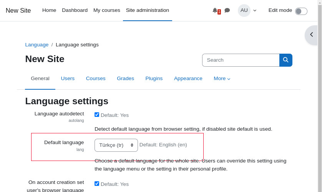
Task: Uncheck the account creation browser language checkbox
Action: (x=97, y=184)
